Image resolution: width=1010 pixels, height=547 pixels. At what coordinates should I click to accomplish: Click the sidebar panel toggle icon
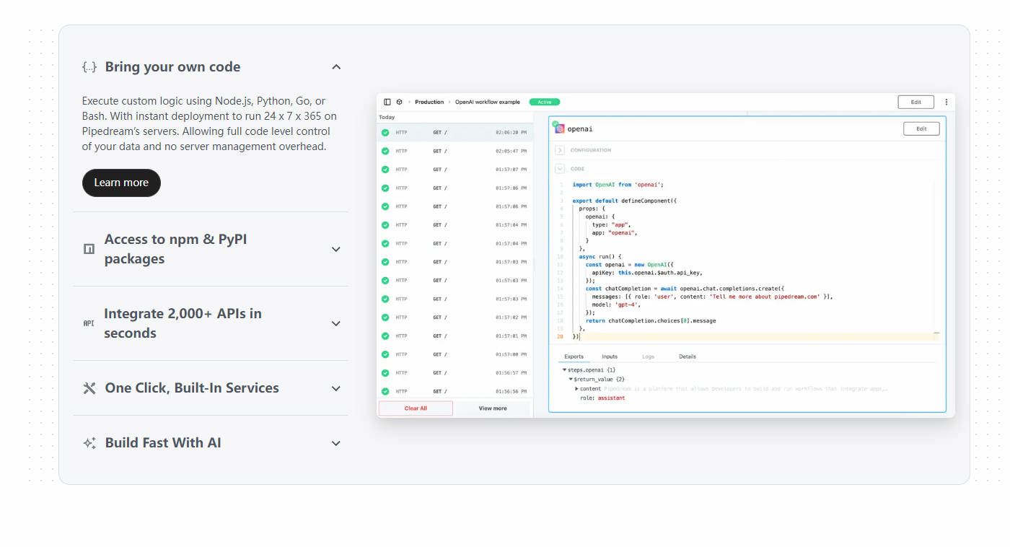click(387, 102)
